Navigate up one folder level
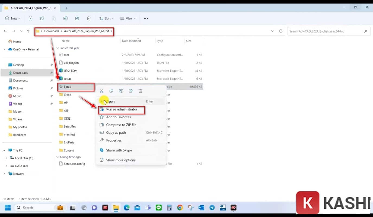Image resolution: width=373 pixels, height=217 pixels. coord(28,31)
